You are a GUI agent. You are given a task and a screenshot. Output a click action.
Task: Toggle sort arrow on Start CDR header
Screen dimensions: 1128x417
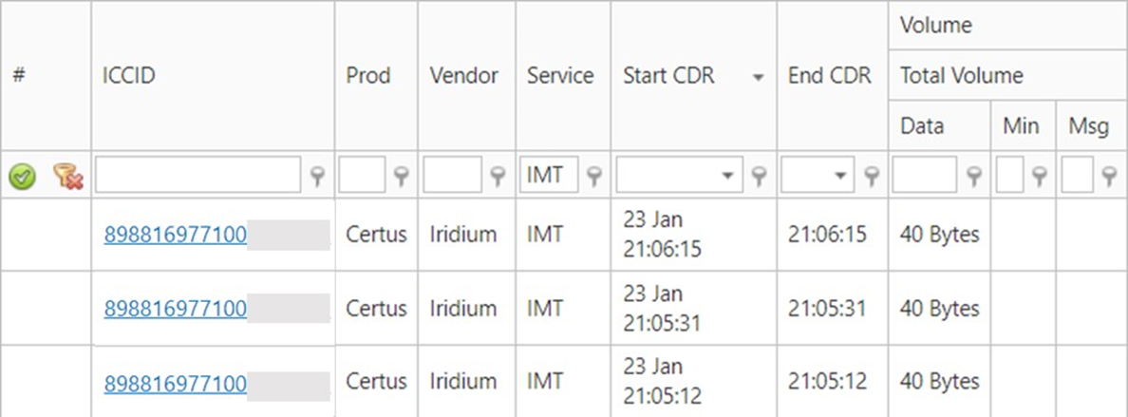[758, 78]
